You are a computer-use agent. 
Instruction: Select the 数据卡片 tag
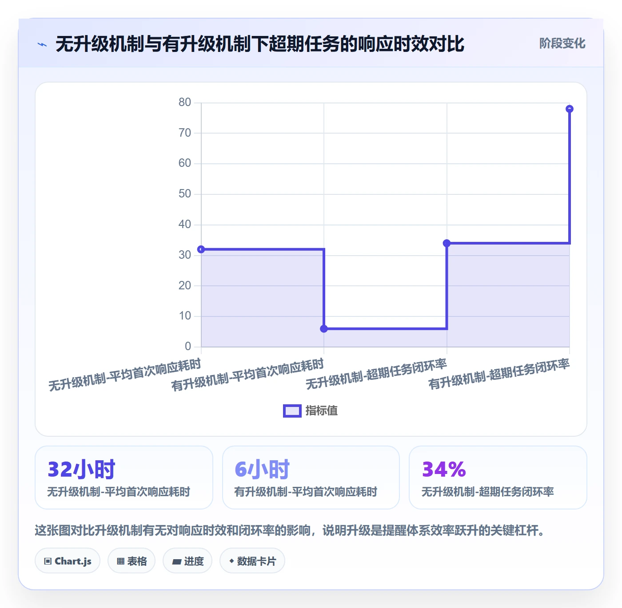[x=252, y=561]
